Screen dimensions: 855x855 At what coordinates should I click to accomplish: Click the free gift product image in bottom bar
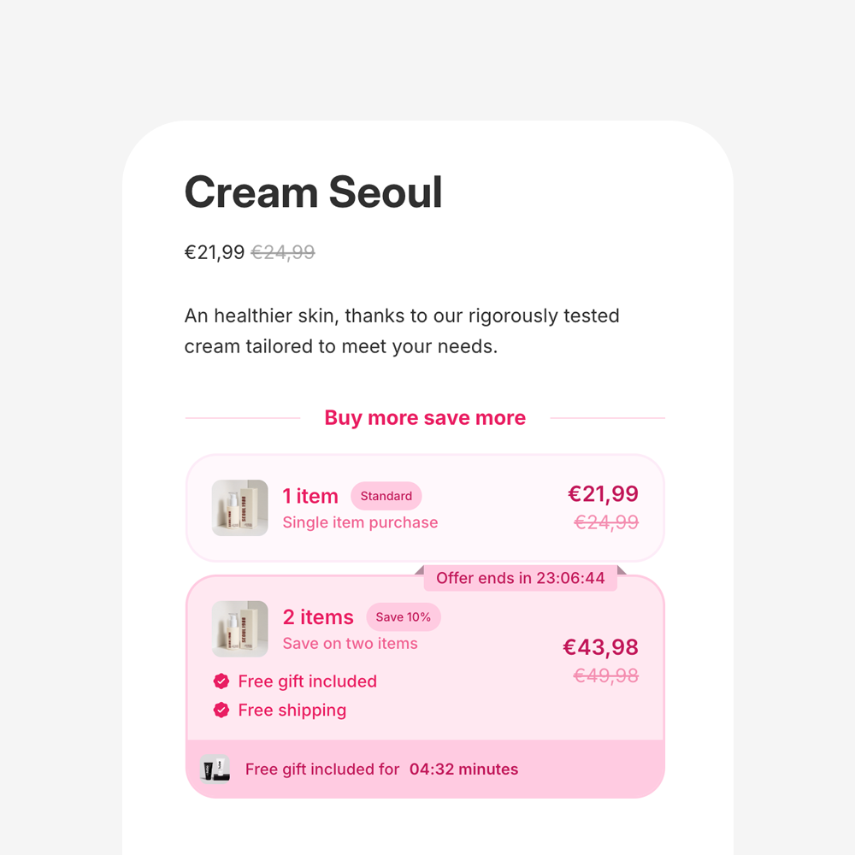point(215,769)
